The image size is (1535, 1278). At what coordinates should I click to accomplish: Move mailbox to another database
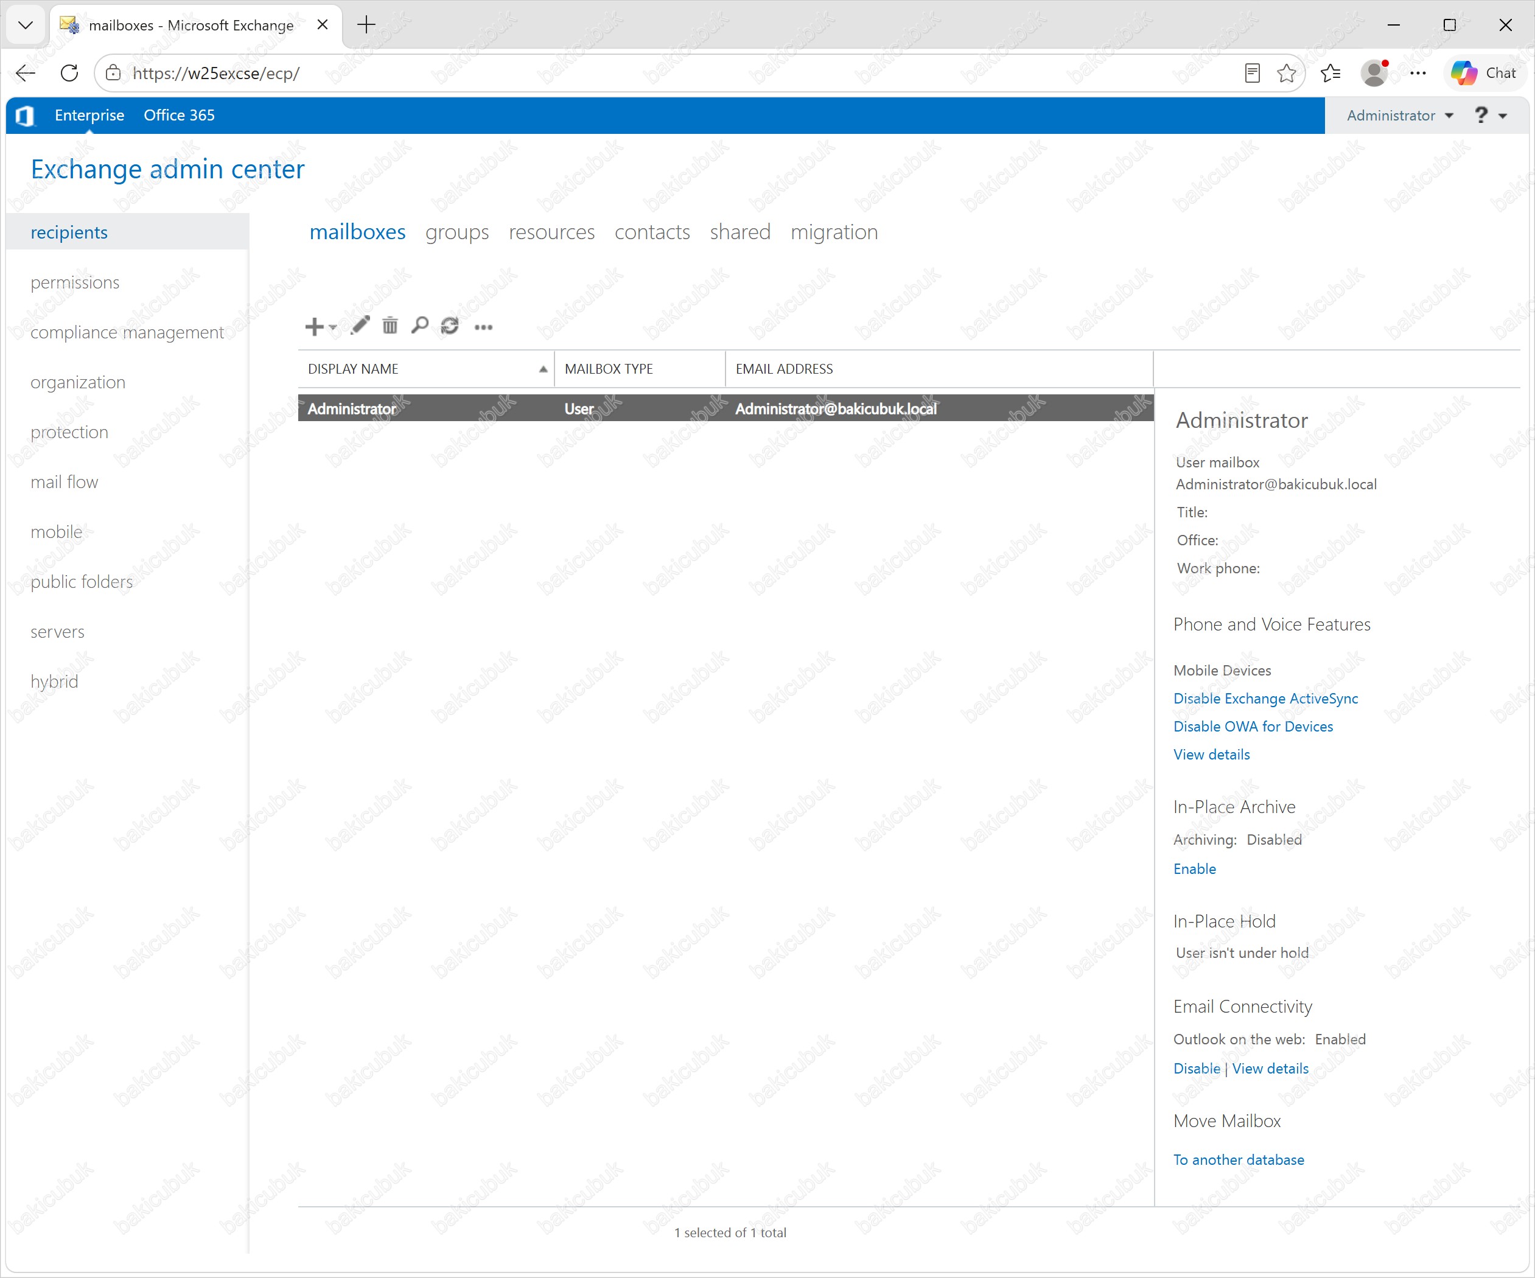(1238, 1159)
